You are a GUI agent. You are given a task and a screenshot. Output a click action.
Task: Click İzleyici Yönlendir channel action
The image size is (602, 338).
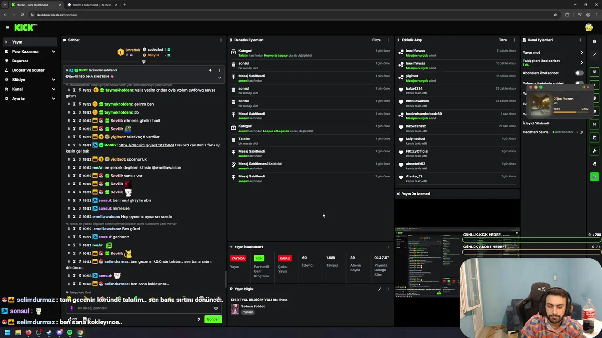tap(536, 123)
